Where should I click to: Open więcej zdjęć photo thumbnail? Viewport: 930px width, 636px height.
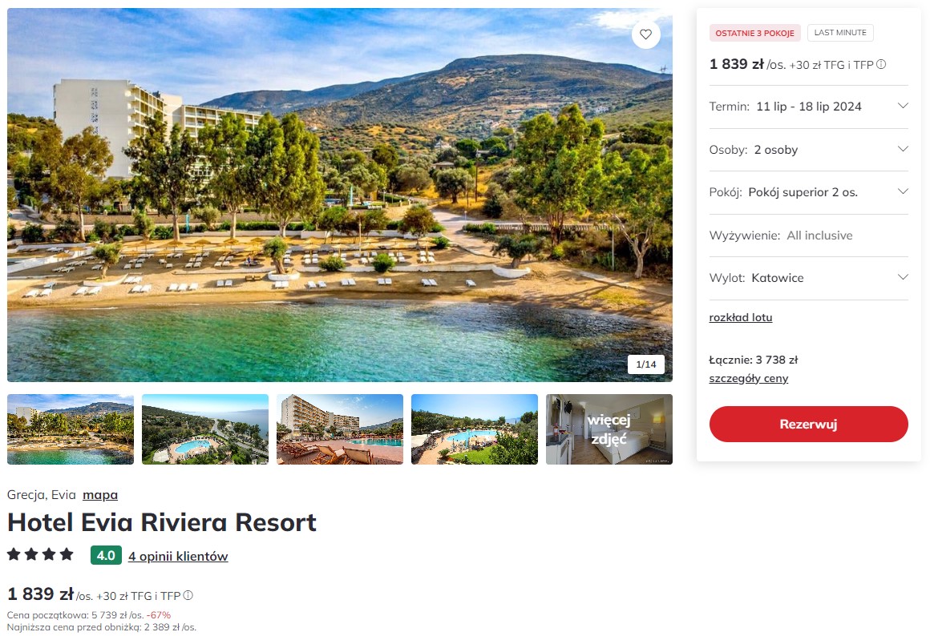click(x=609, y=429)
